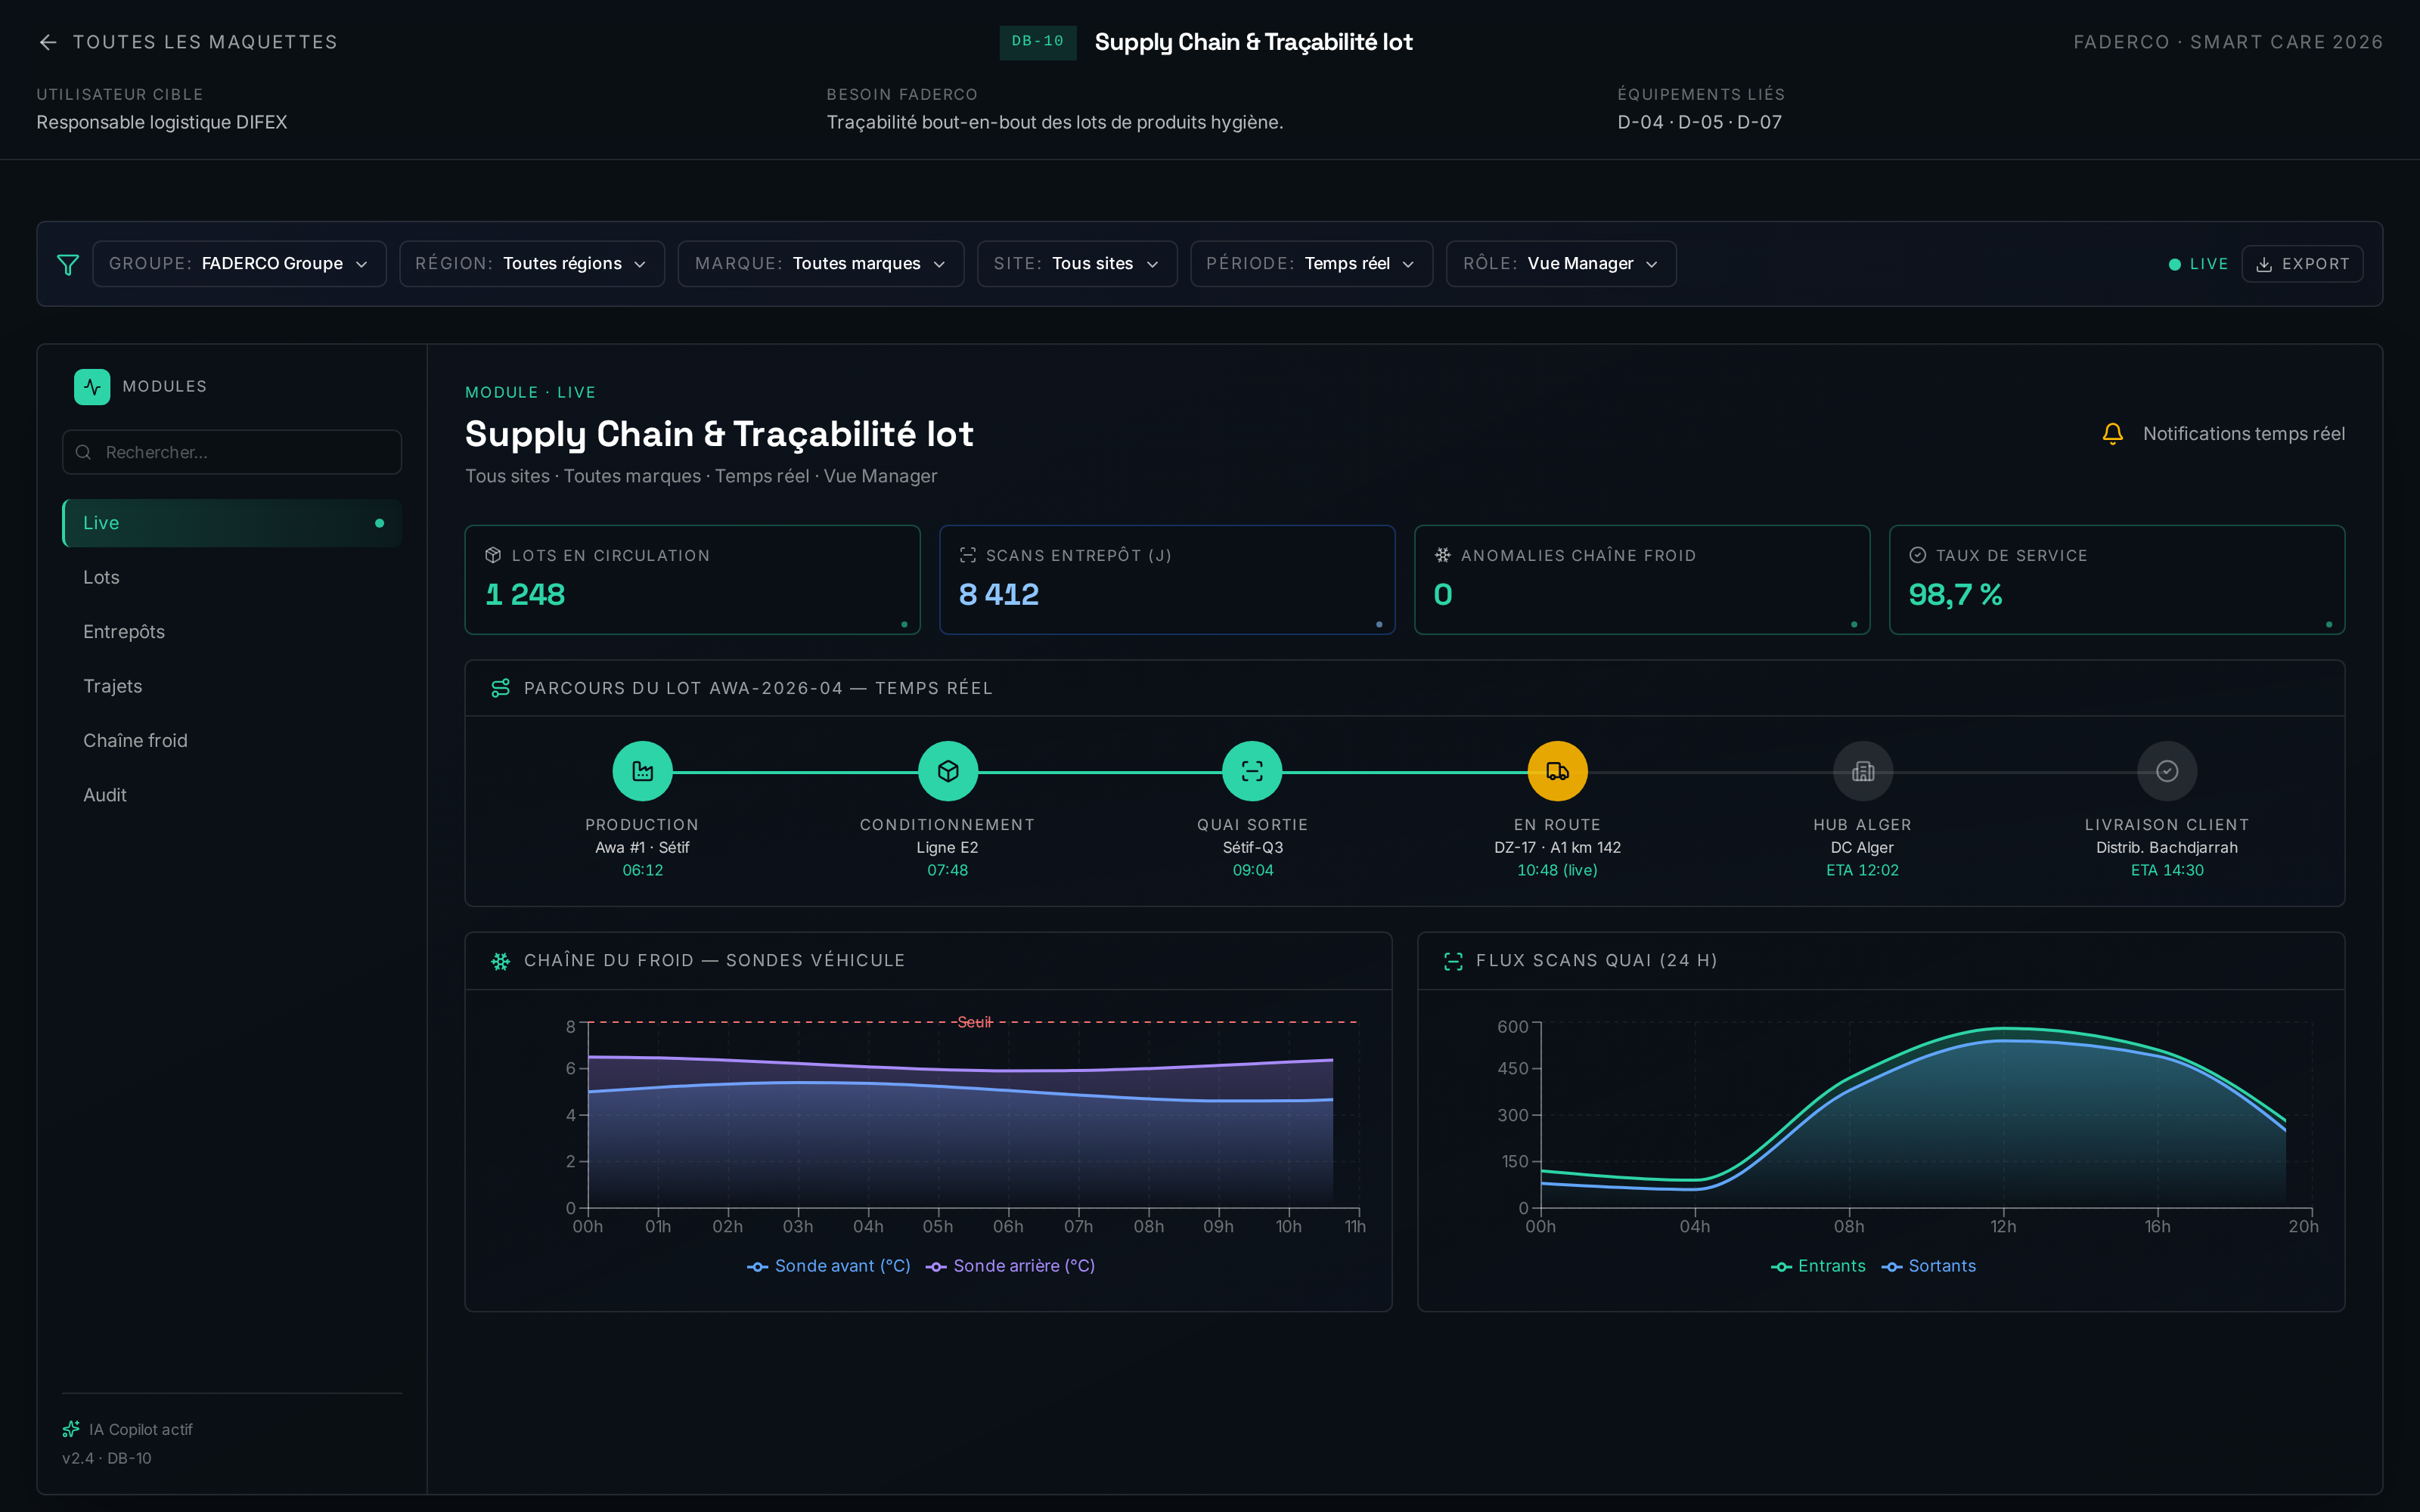
Task: Click the Ligne E2 label
Action: click(947, 847)
